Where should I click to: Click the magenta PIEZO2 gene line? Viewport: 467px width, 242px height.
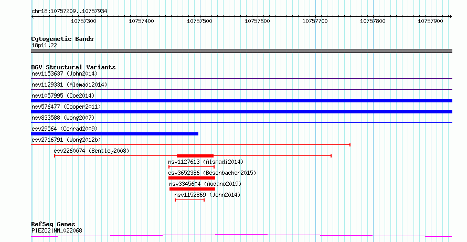pos(241,236)
